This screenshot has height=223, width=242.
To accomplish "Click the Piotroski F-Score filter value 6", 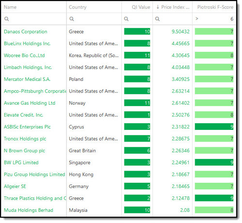I will coord(232,19).
